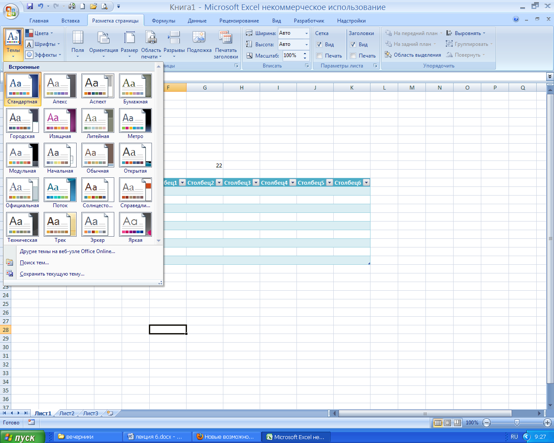Switch to the Главная ribbon tab
This screenshot has height=443, width=554.
pyautogui.click(x=39, y=21)
